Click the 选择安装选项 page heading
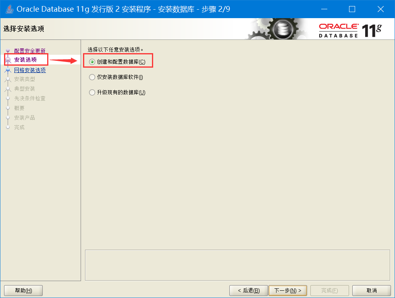The height and width of the screenshot is (298, 395). [24, 29]
